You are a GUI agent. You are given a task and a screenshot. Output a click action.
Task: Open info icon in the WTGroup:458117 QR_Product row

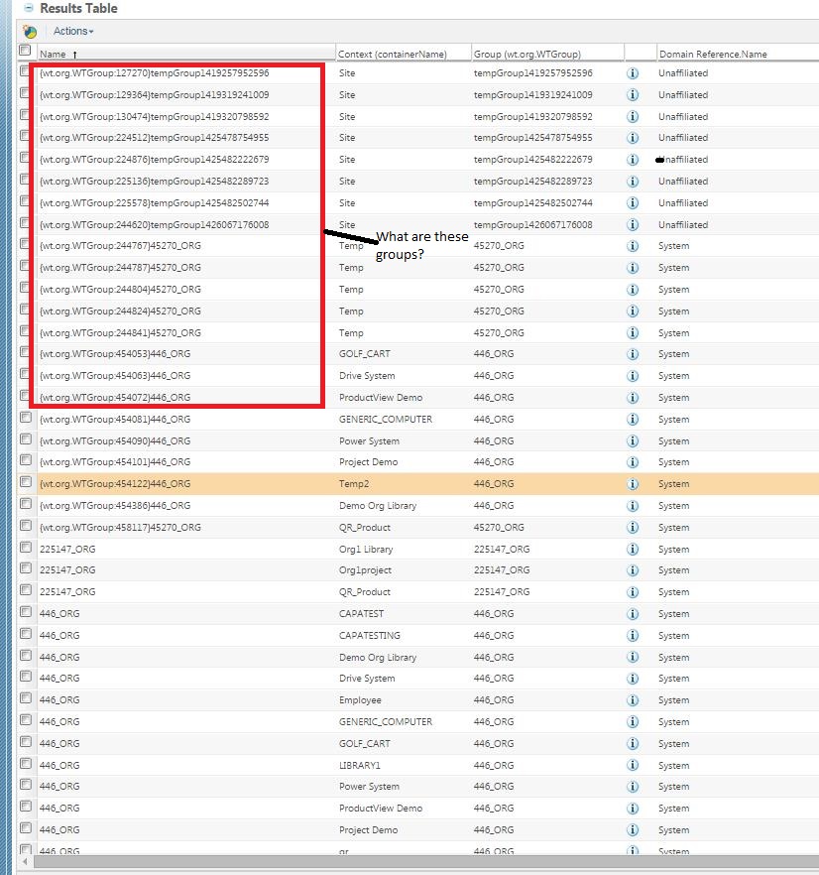pyautogui.click(x=633, y=528)
